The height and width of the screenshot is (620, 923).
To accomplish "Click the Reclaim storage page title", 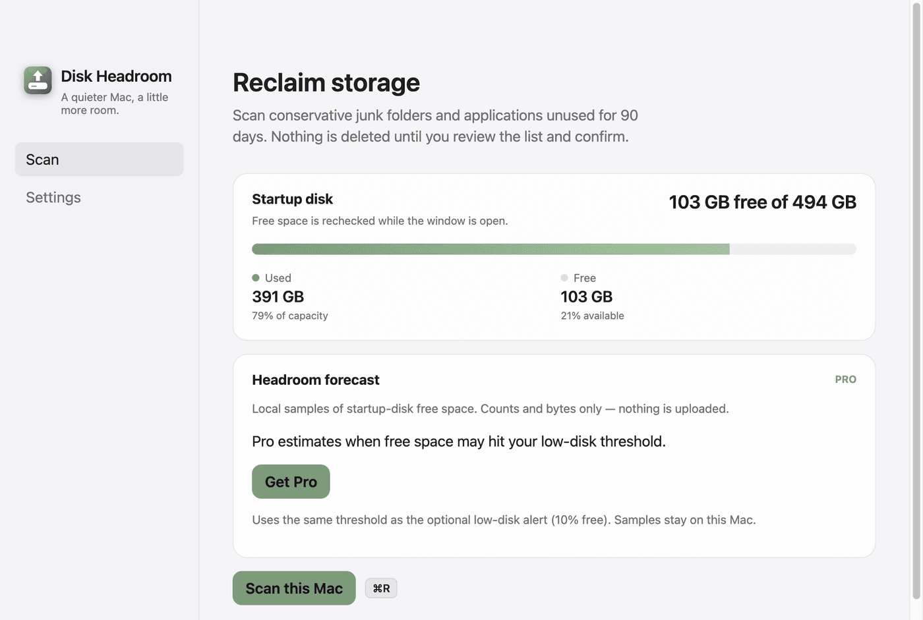I will tap(326, 83).
